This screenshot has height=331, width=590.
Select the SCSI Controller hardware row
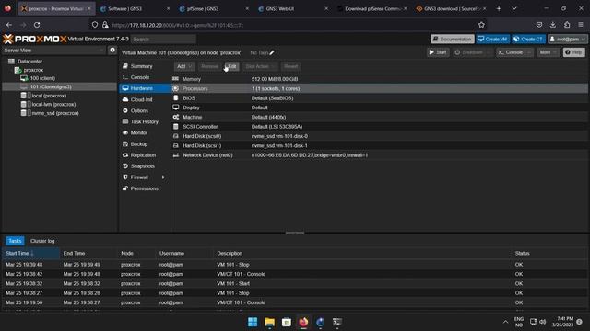(380, 127)
